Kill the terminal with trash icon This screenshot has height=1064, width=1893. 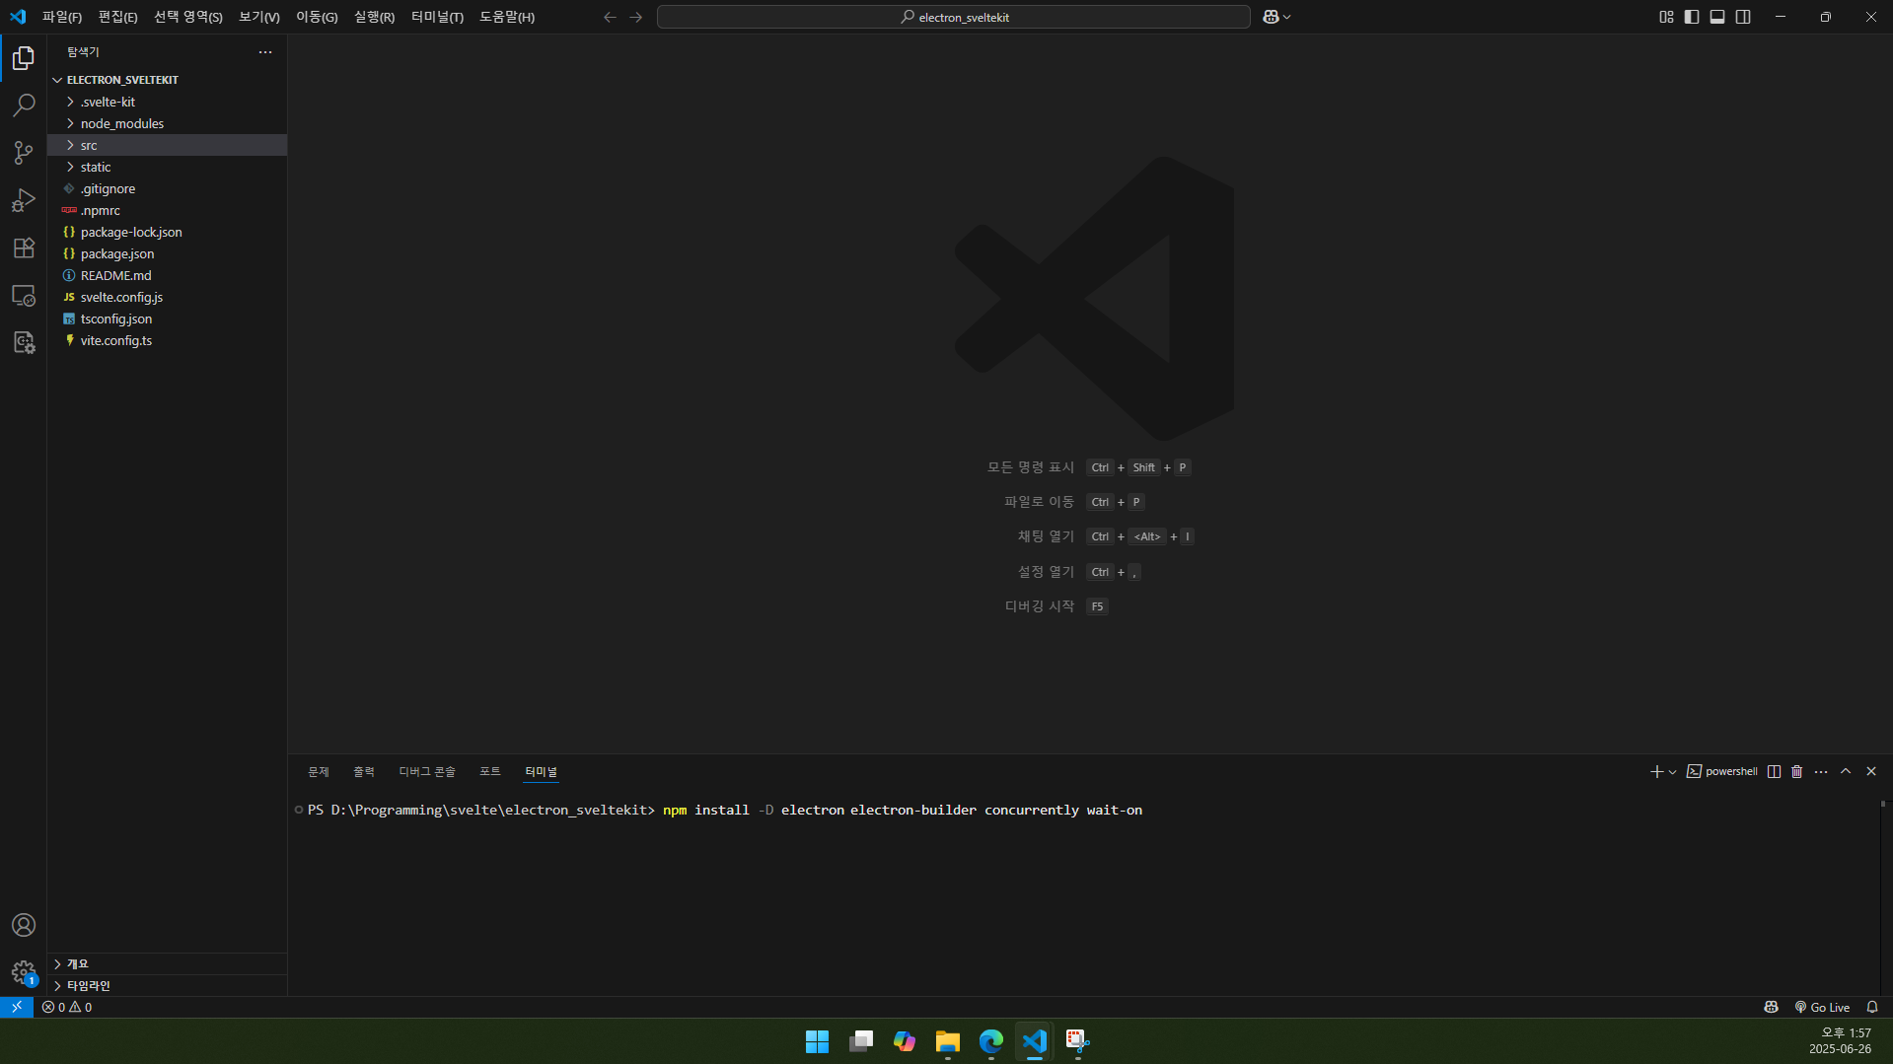(x=1797, y=771)
